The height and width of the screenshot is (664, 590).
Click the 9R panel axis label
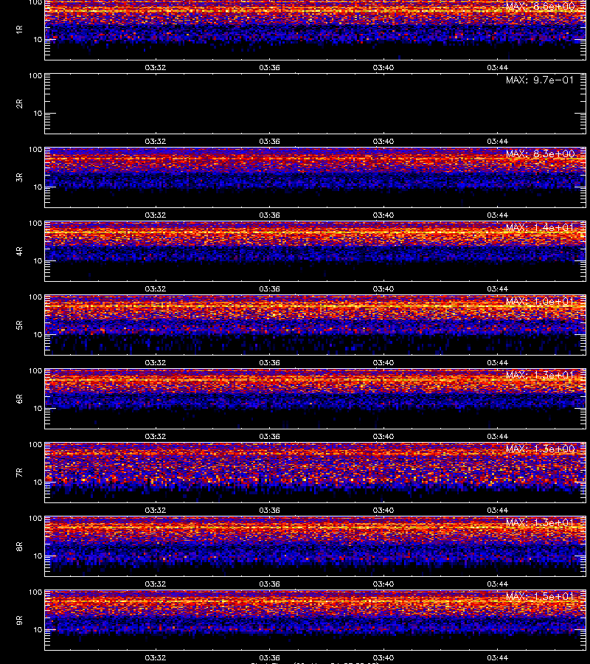point(19,620)
